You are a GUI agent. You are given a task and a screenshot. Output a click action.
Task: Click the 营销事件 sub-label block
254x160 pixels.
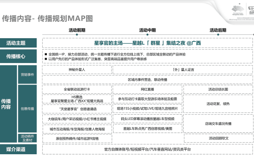(x=27, y=75)
